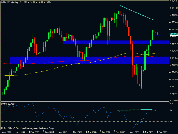The image size is (178, 134).
Task: Click the 1 Dec 2005 date label
Action: (x=77, y=132)
